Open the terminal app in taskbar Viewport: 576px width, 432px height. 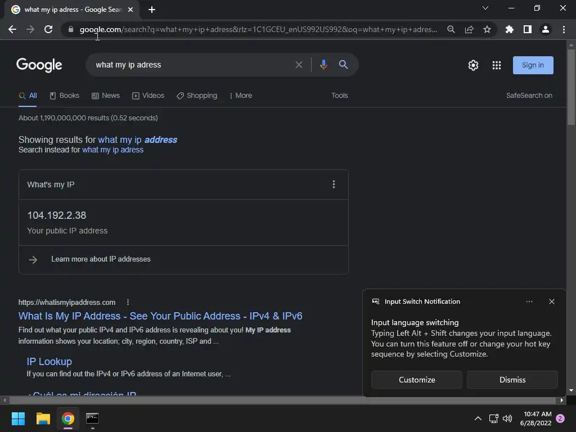point(92,418)
